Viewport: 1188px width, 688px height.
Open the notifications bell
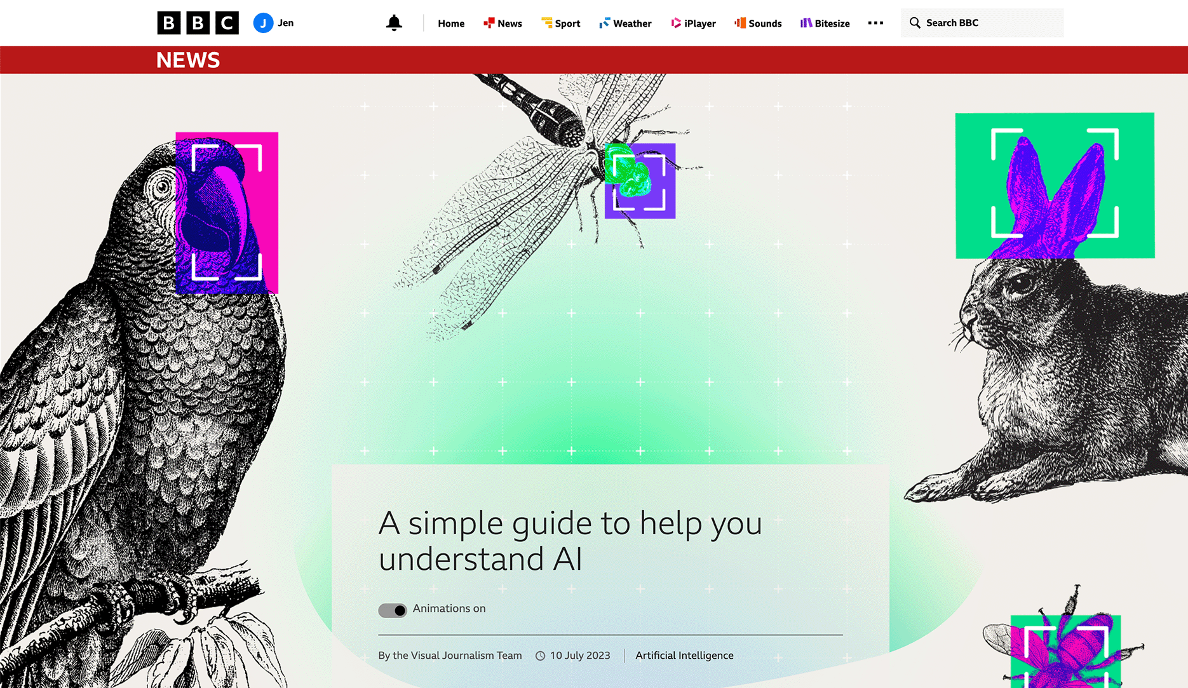pos(394,23)
